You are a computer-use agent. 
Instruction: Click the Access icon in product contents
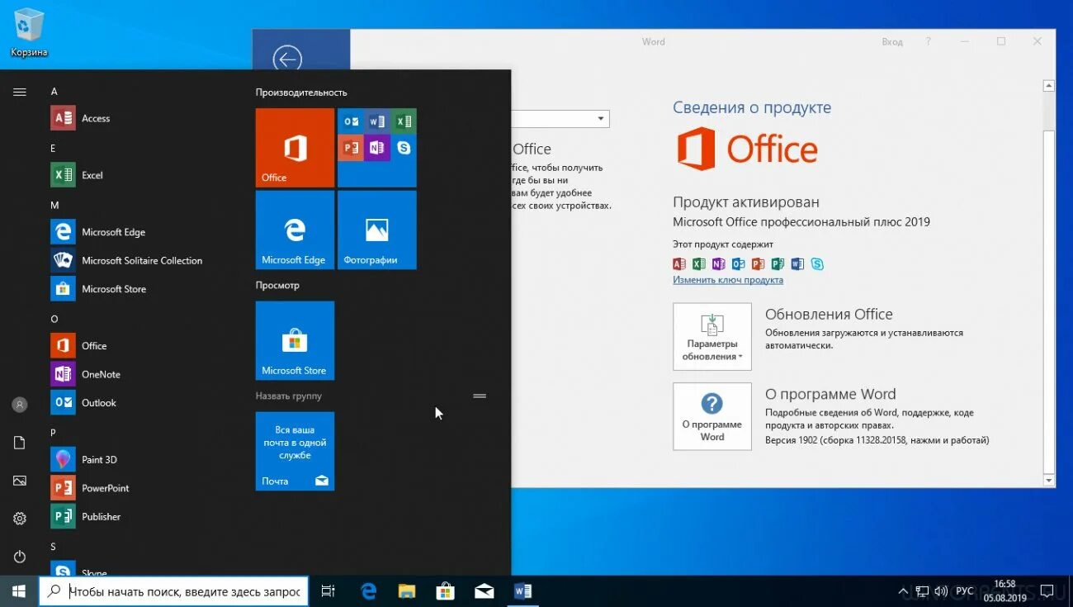coord(679,264)
